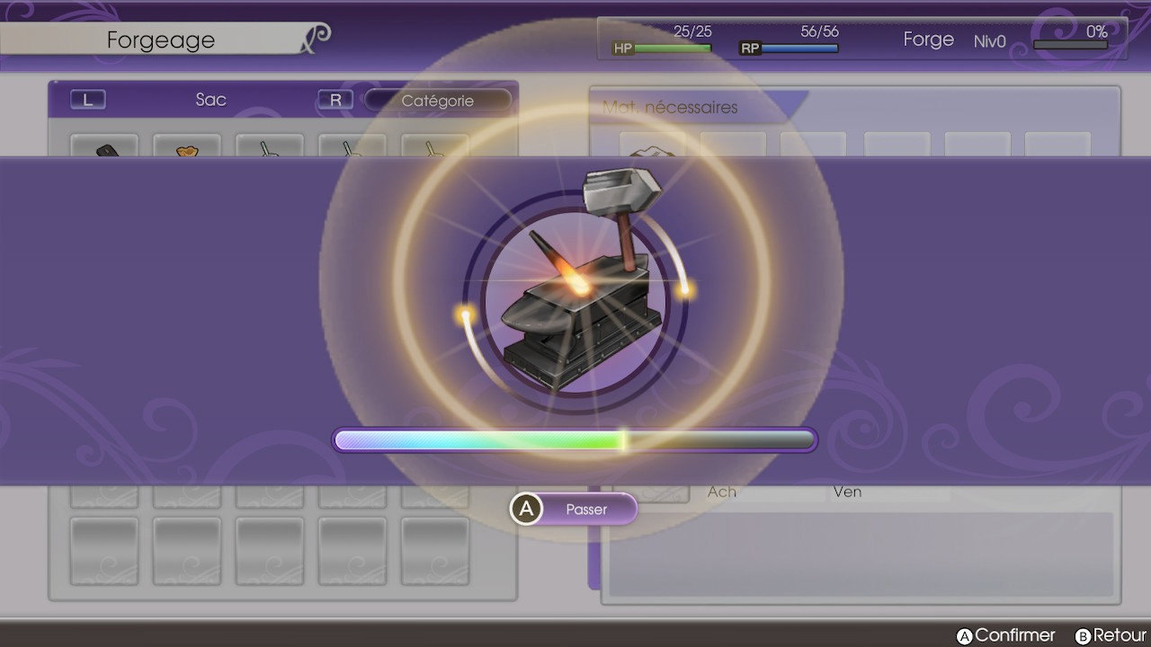
Task: Click the 0% forge progress value
Action: coord(1097,31)
